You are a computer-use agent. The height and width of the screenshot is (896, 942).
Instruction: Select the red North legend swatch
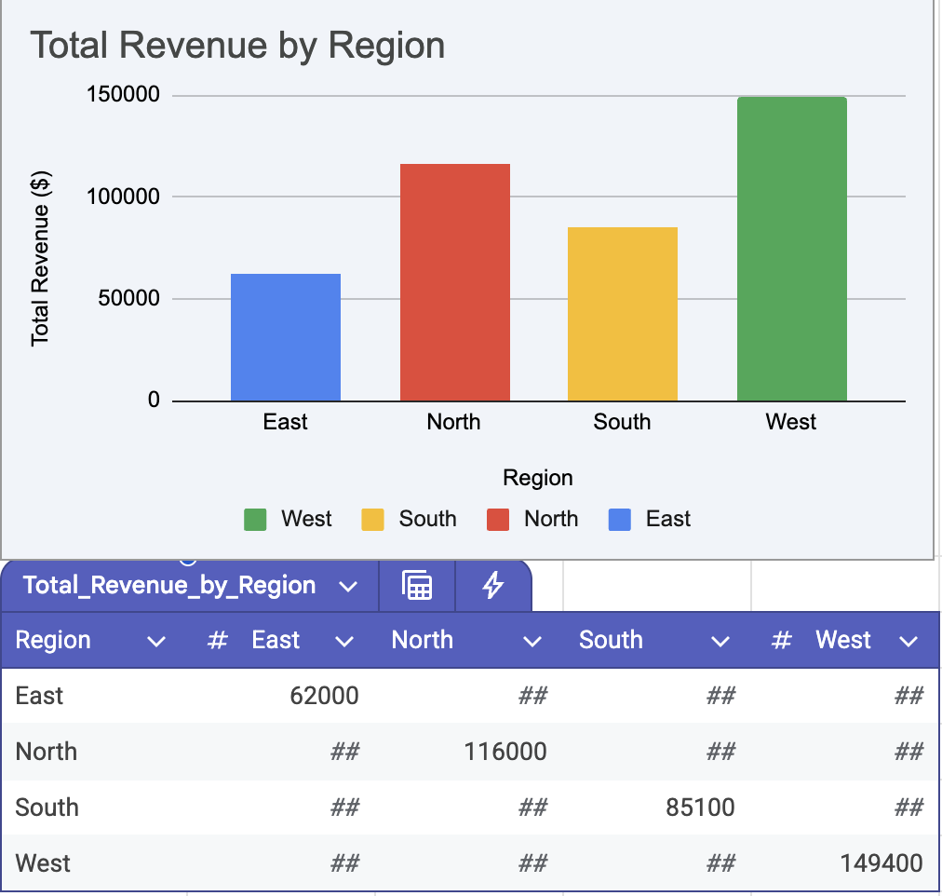(x=498, y=520)
